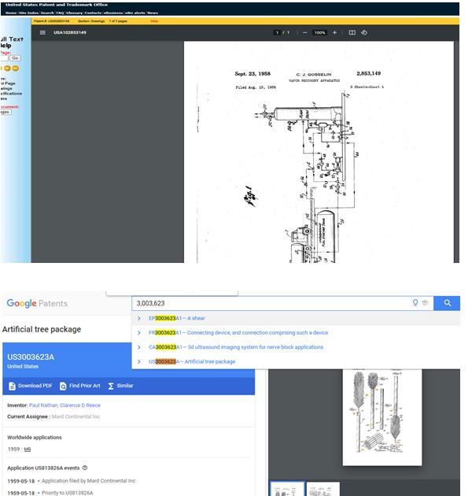Open eBiz alerts in the USPTO navigation bar
Image resolution: width=472 pixels, height=496 pixels.
pyautogui.click(x=135, y=13)
